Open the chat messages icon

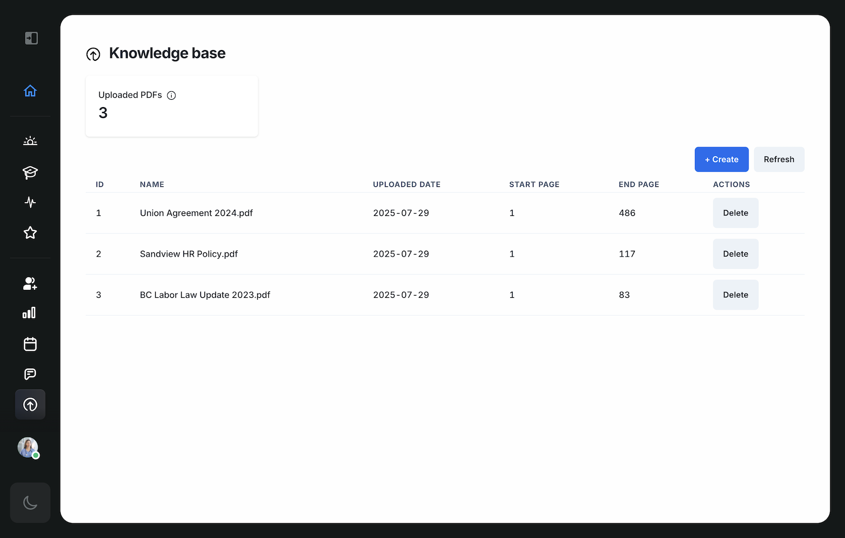pos(30,374)
